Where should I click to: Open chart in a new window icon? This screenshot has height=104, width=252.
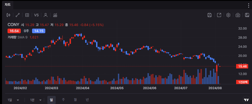pyautogui.click(x=219, y=15)
